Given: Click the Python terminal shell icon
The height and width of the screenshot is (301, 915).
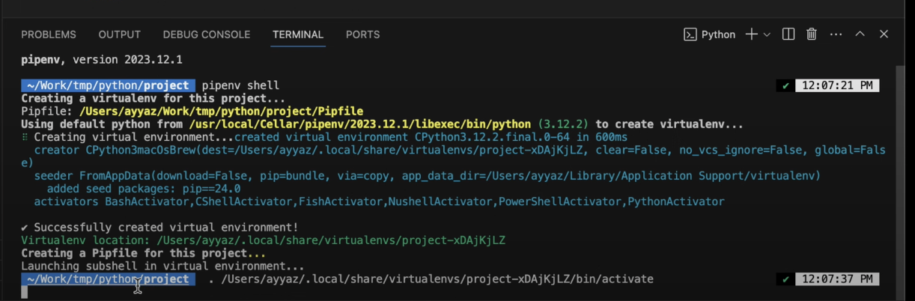Looking at the screenshot, I should point(690,34).
